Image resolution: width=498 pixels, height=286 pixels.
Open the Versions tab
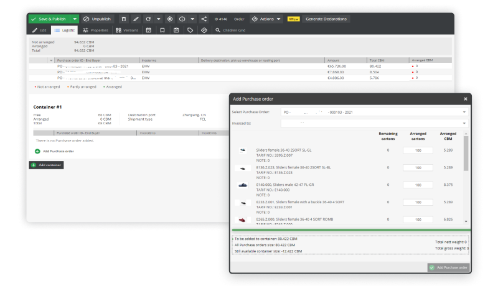pos(127,30)
